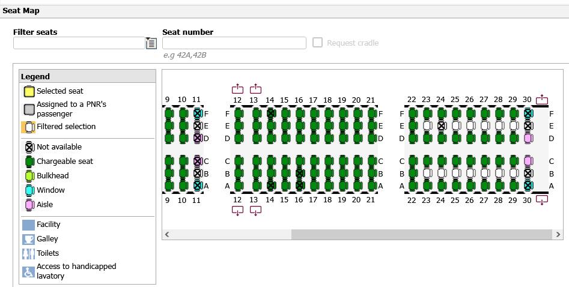The height and width of the screenshot is (287, 569).
Task: Click the exit icon below row 13
Action: coord(255,211)
